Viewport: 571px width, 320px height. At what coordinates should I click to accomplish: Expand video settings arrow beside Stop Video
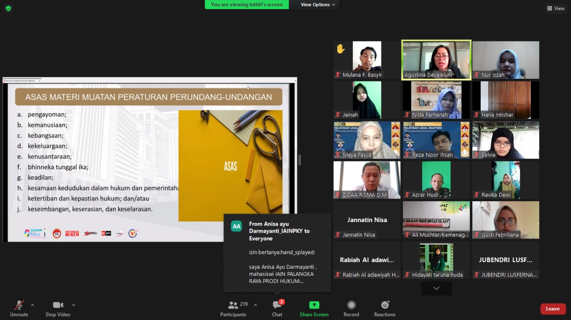[x=74, y=305]
